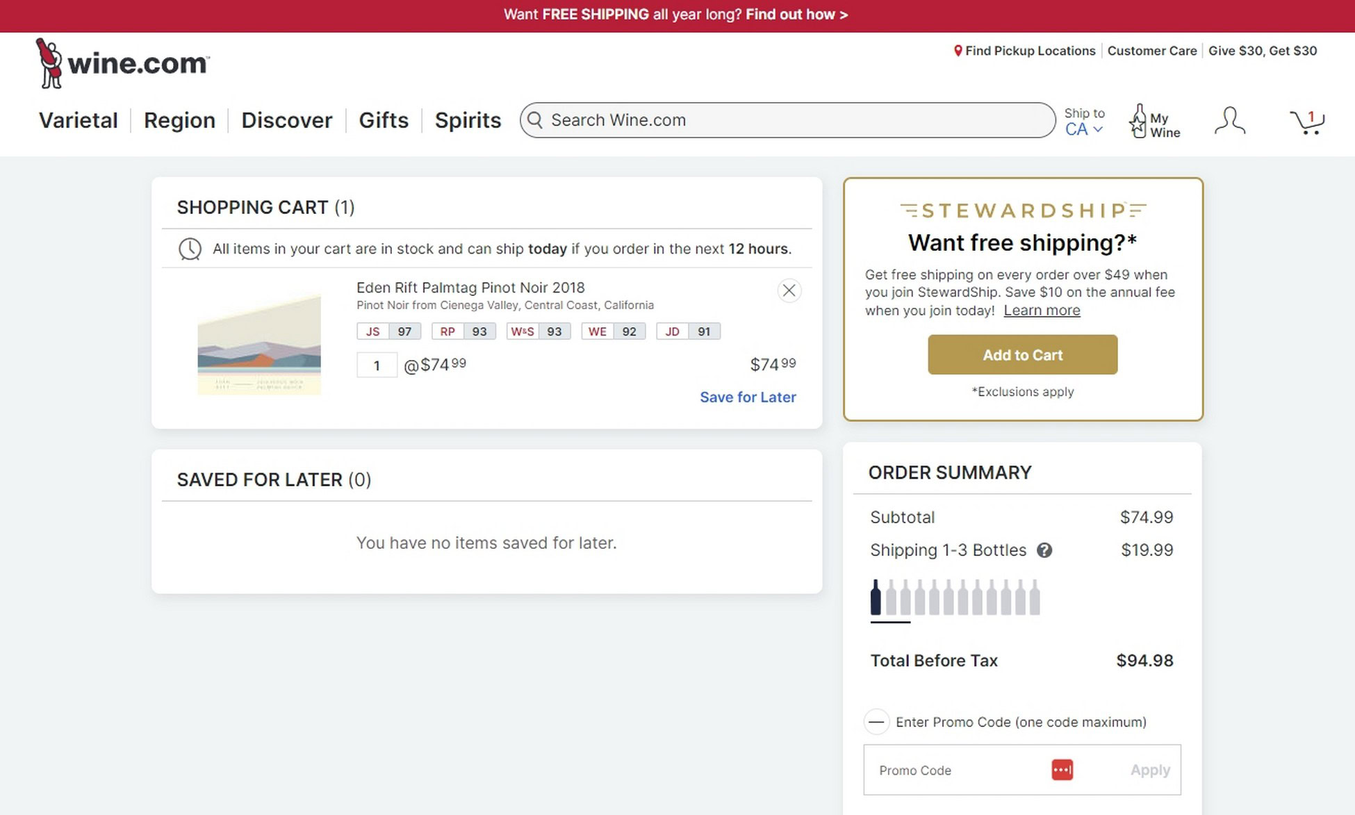Click the Varietal navigation menu item

(x=77, y=119)
